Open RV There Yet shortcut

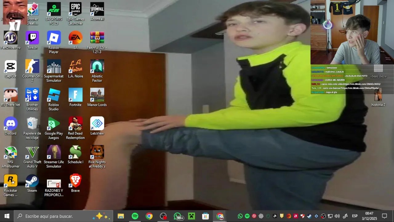10,98
